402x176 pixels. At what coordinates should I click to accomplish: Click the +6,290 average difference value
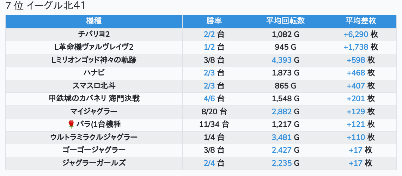point(355,34)
